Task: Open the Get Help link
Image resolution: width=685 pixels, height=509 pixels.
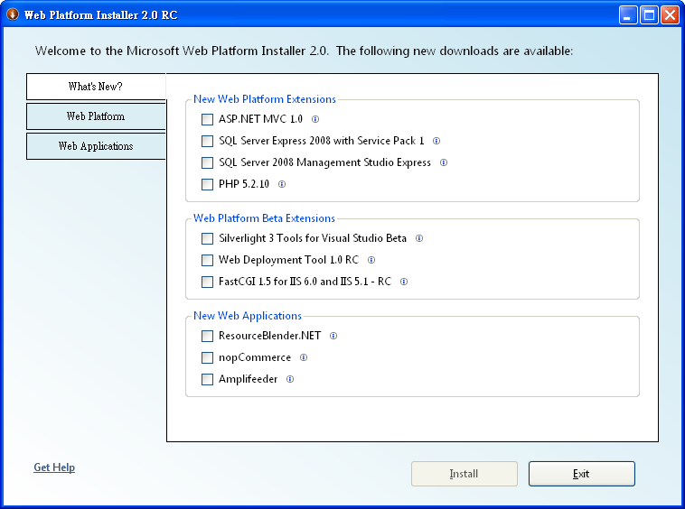Action: (x=54, y=467)
